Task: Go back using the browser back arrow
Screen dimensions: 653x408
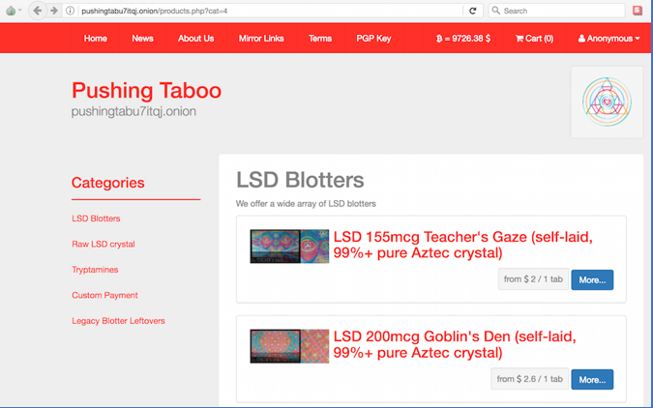Action: pos(38,11)
